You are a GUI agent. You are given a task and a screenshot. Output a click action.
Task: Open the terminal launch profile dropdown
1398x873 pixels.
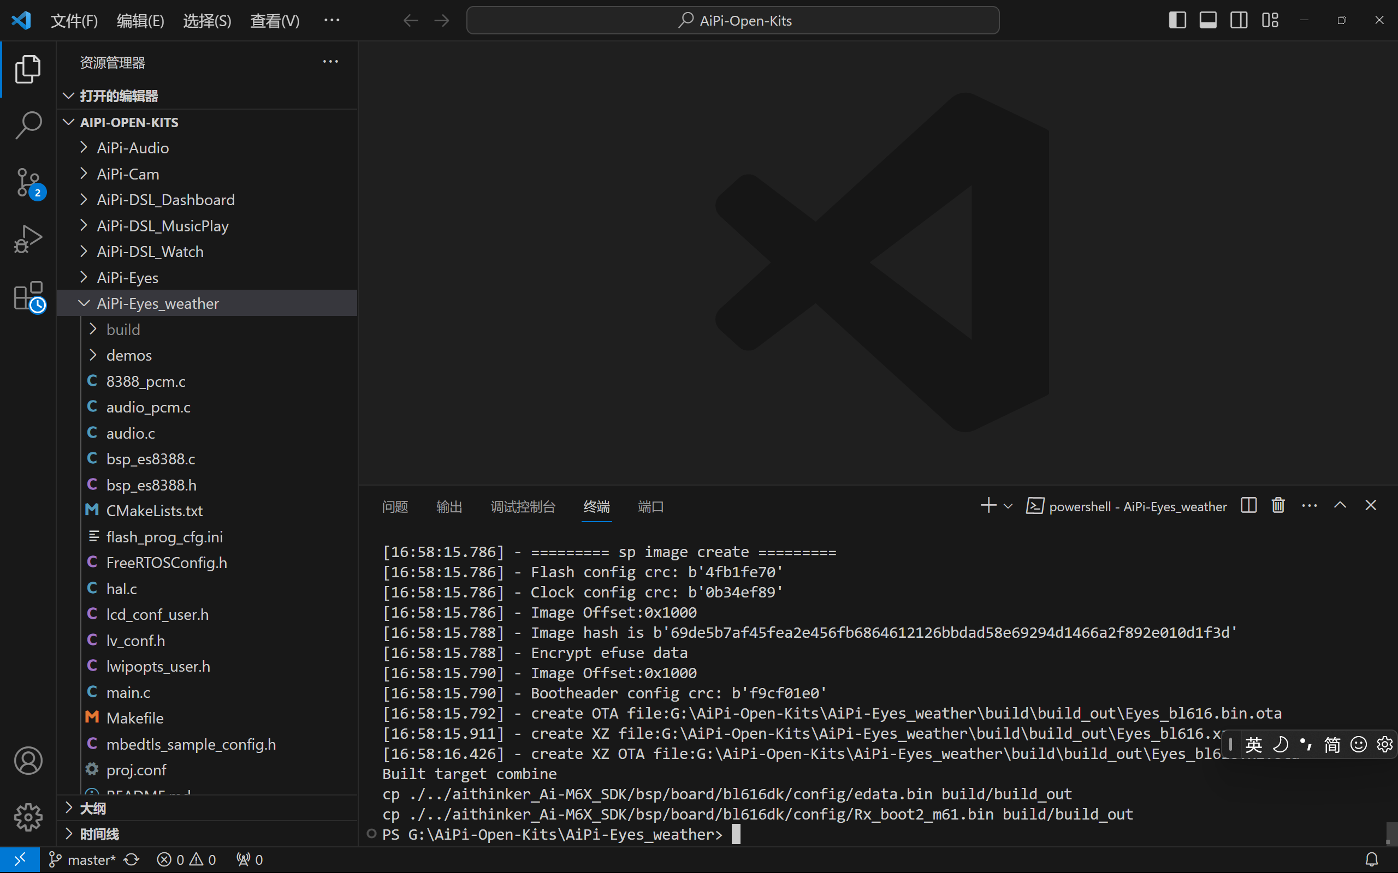tap(1008, 506)
